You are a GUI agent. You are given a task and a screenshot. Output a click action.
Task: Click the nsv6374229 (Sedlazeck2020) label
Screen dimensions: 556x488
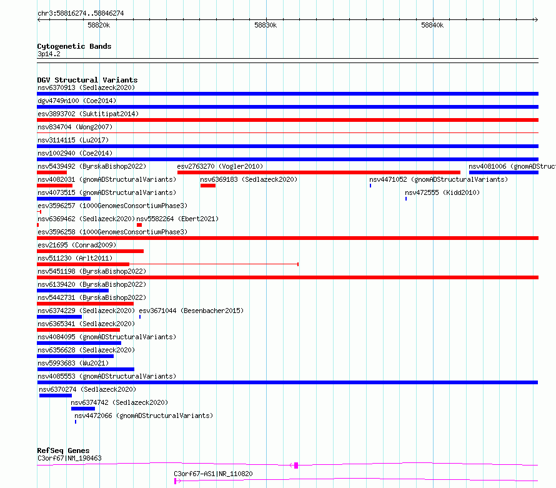click(x=86, y=311)
